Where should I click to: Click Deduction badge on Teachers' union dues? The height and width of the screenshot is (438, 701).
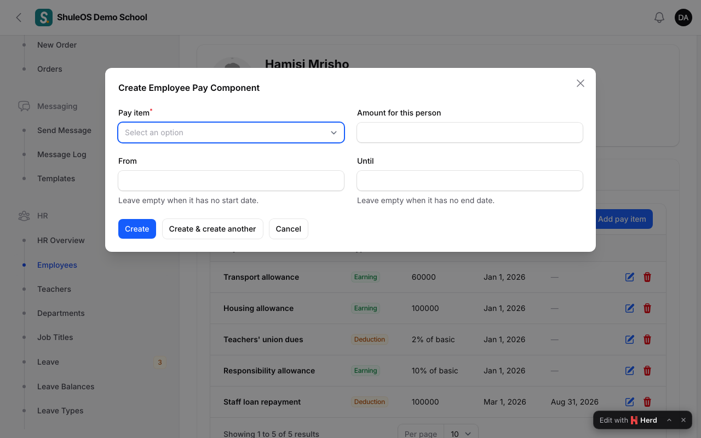pos(370,339)
